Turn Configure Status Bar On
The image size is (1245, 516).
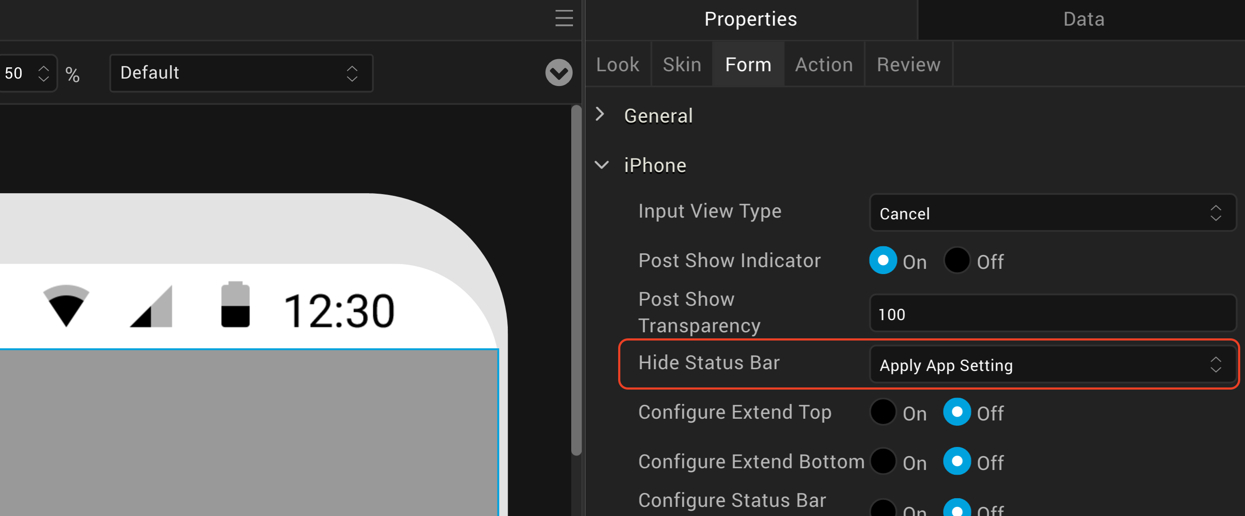[883, 510]
